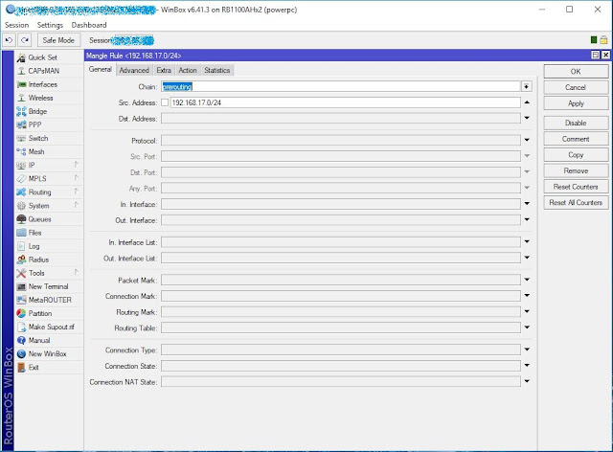The height and width of the screenshot is (452, 613).
Task: Open Files section
Action: 49,233
